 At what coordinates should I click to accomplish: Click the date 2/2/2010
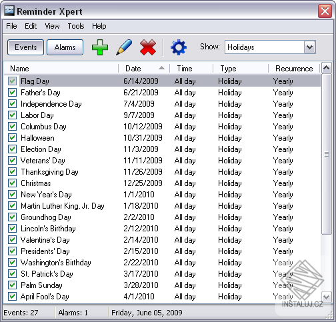139,217
